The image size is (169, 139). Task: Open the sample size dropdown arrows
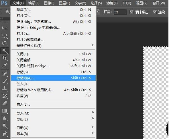[98, 12]
